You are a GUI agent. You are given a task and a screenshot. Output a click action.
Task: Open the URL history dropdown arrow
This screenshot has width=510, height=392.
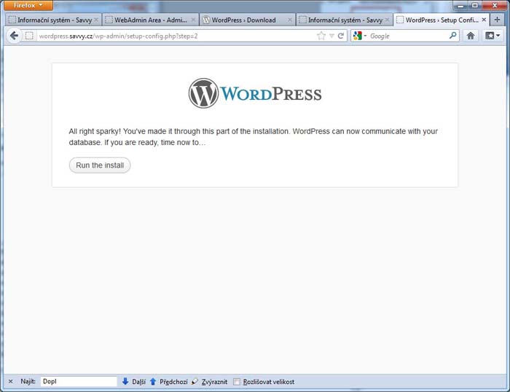click(x=331, y=36)
